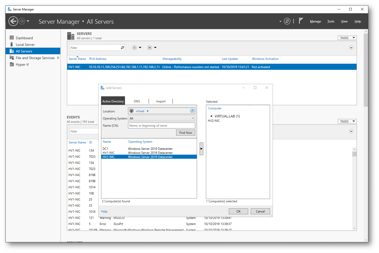
Task: Select HV2-NIC in found computers list
Action: click(149, 157)
